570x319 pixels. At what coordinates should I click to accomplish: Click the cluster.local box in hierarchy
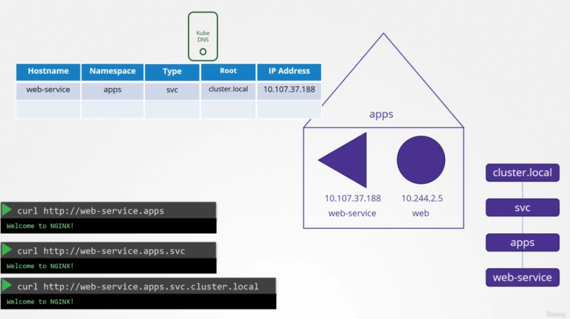[522, 172]
